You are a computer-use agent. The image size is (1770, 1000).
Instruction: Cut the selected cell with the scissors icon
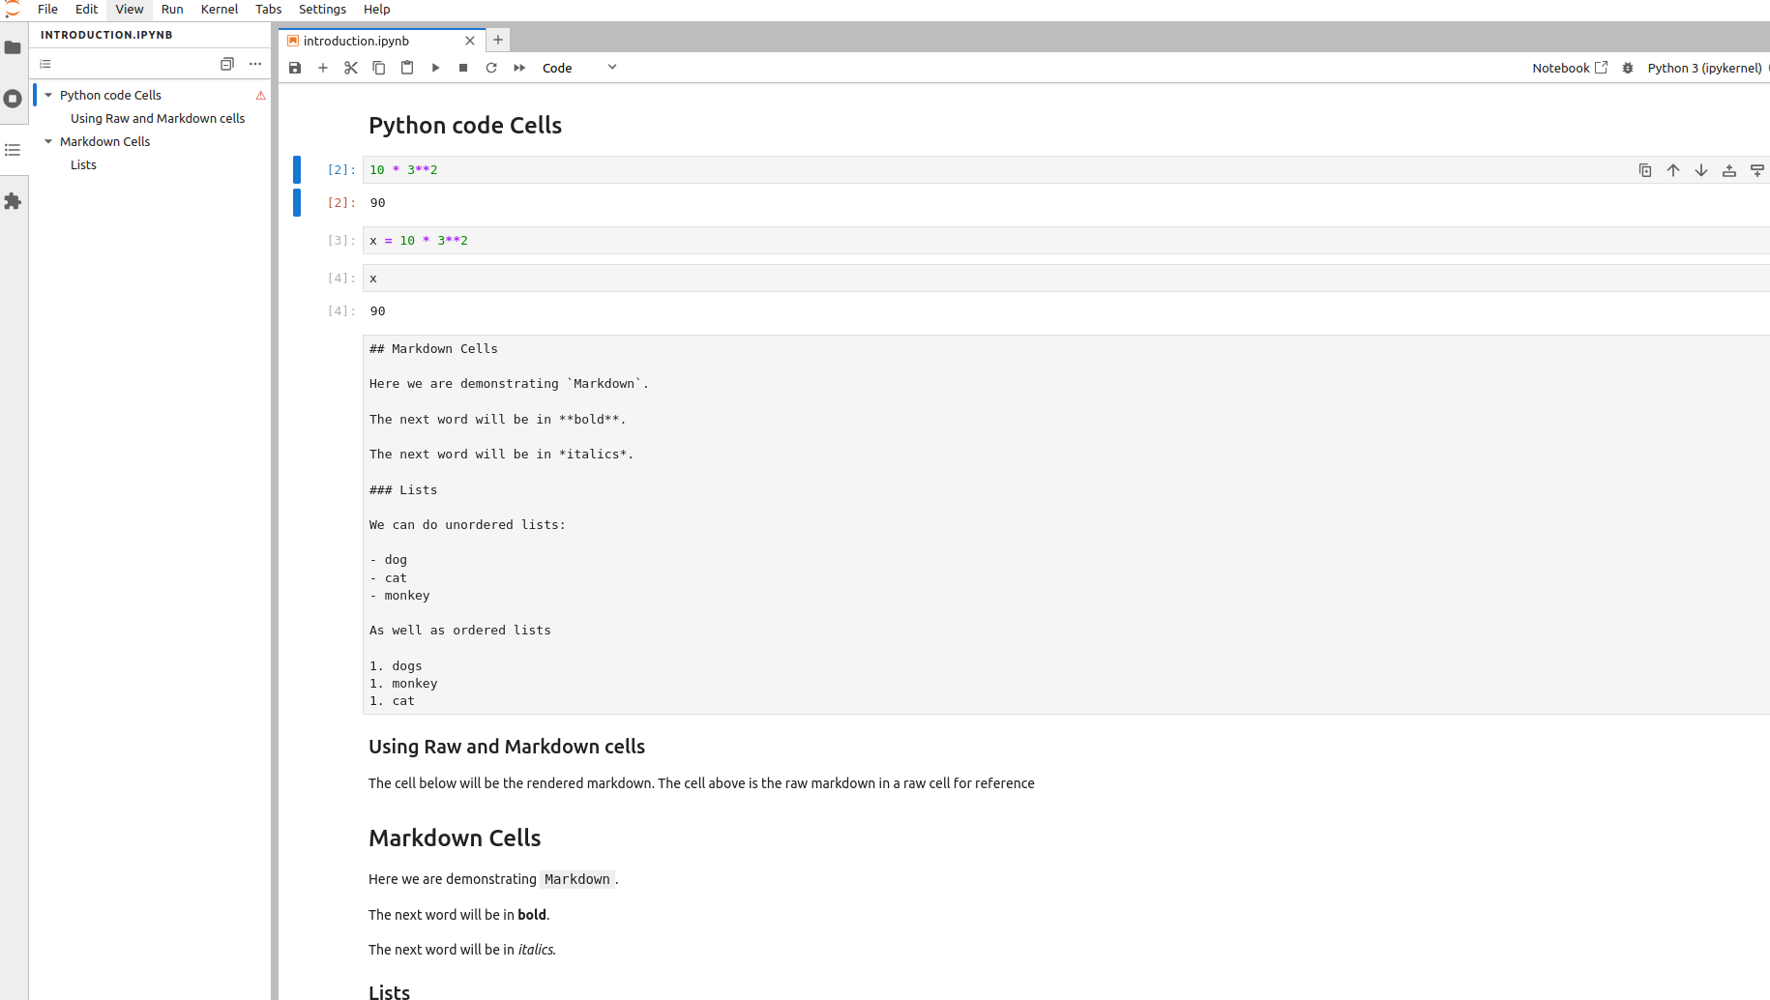pyautogui.click(x=351, y=68)
